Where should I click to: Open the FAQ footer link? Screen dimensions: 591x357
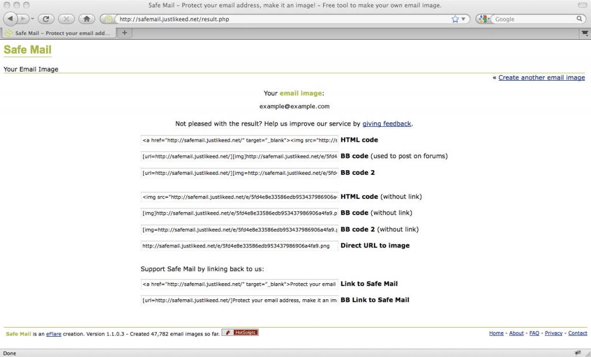coord(534,333)
